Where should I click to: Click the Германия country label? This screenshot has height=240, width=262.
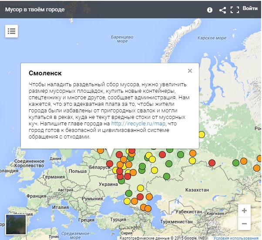(x=54, y=177)
